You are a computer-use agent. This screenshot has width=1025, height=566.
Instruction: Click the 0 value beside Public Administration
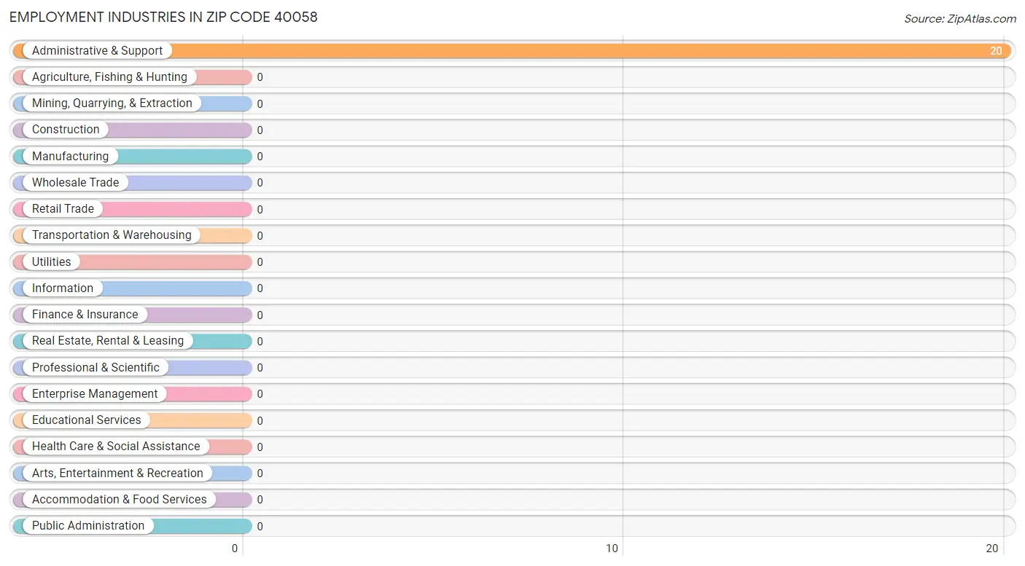coord(260,527)
